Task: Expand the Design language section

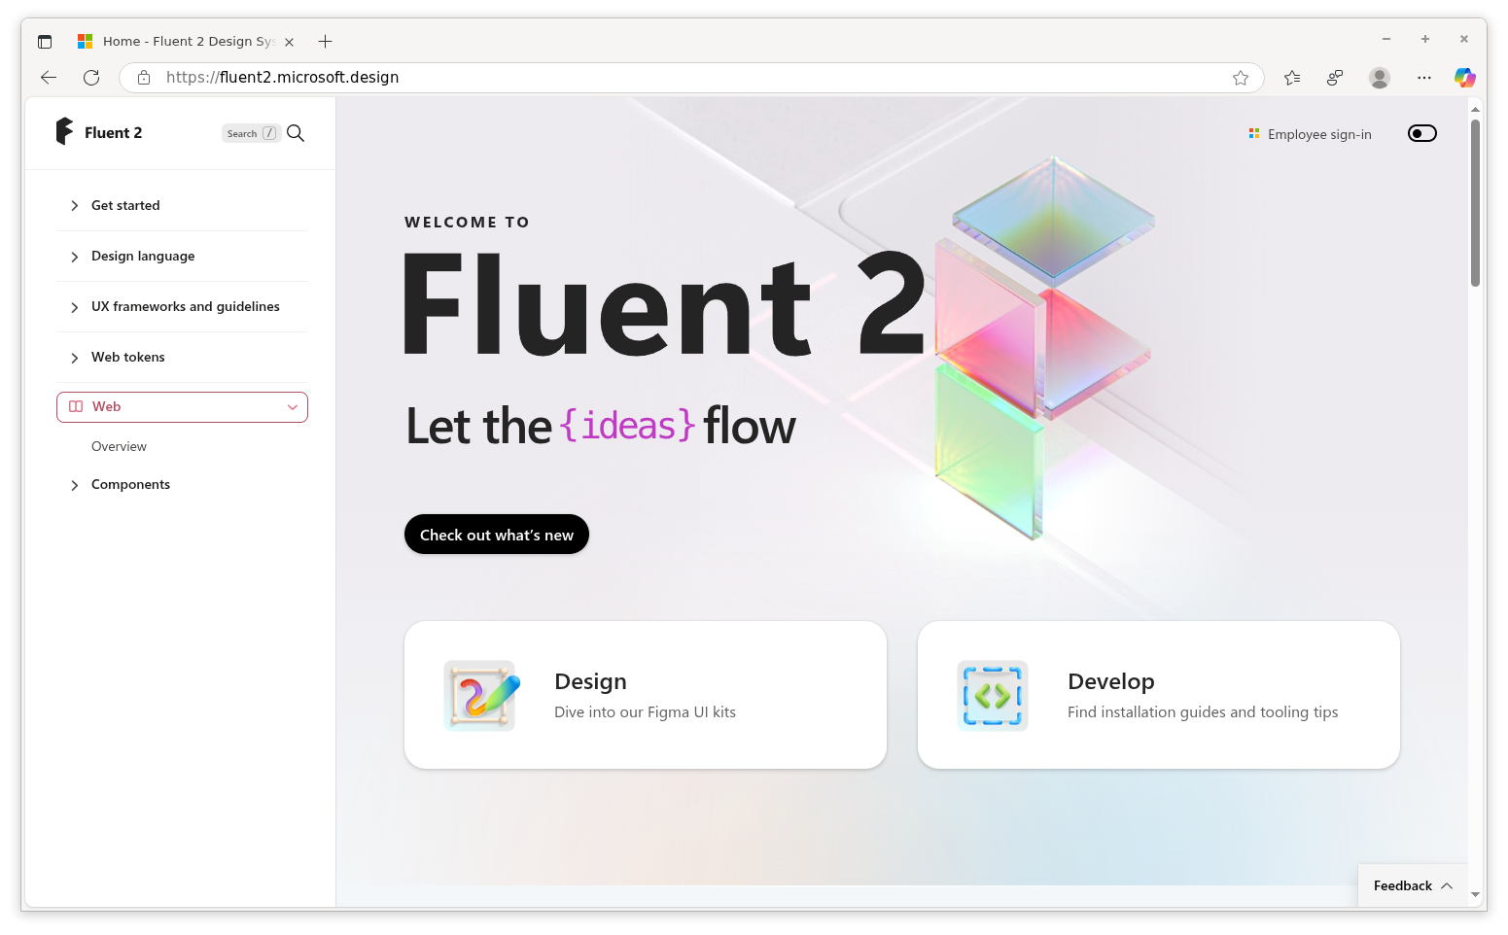Action: pyautogui.click(x=142, y=256)
